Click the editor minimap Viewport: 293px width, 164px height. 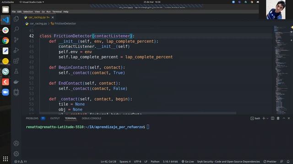(282, 70)
